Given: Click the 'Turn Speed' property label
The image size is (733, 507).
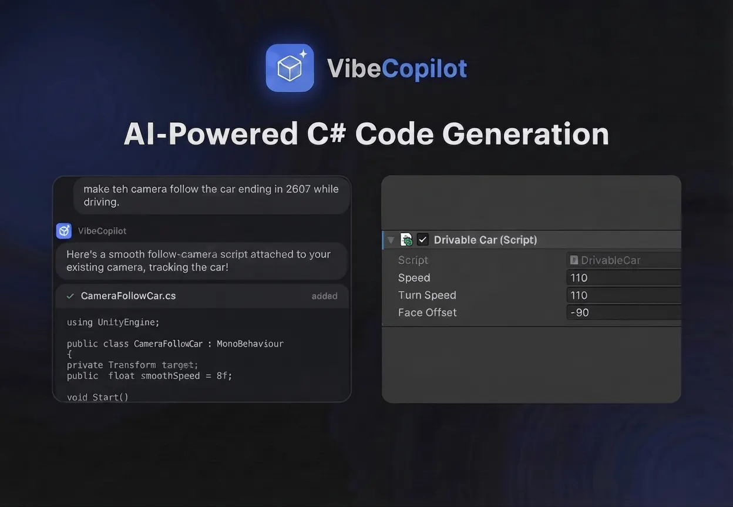Looking at the screenshot, I should point(427,296).
